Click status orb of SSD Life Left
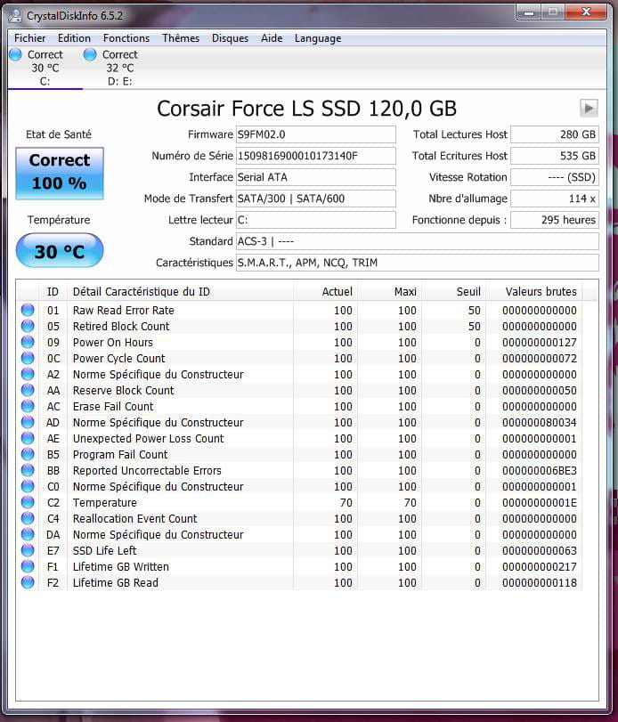 click(28, 550)
